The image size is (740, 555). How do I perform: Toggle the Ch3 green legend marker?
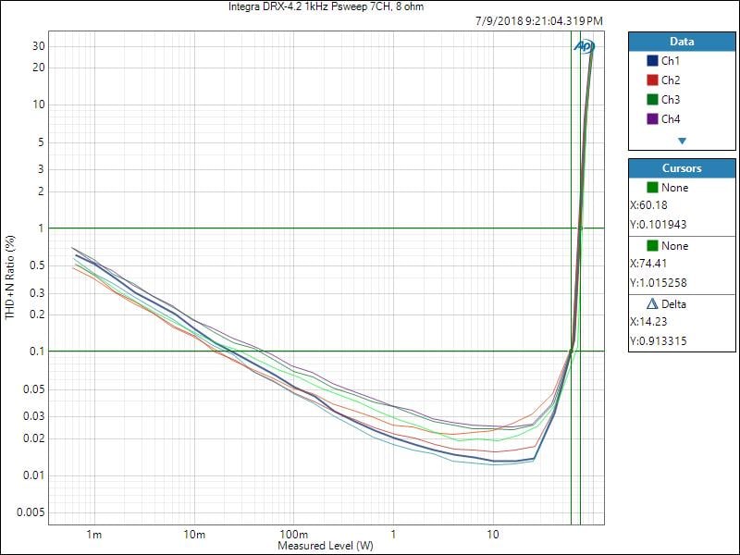coord(653,100)
